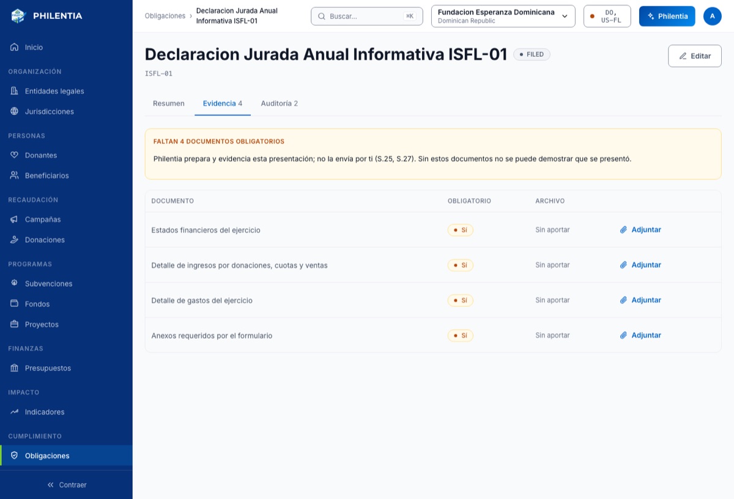The image size is (734, 499).
Task: Click the Editar button label
Action: (x=700, y=56)
